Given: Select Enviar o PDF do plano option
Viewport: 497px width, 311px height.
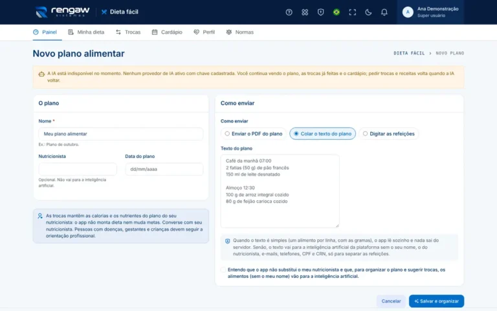Looking at the screenshot, I should point(254,133).
